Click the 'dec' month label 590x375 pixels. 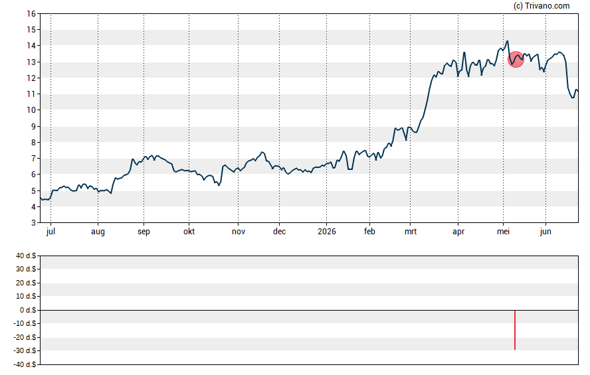[x=279, y=232]
